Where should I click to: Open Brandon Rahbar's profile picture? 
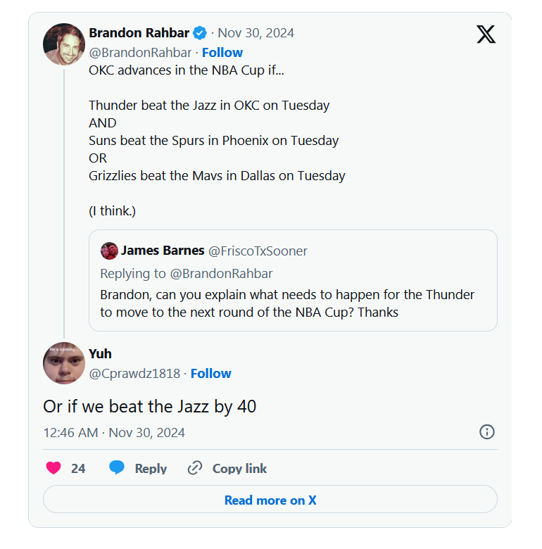point(64,44)
